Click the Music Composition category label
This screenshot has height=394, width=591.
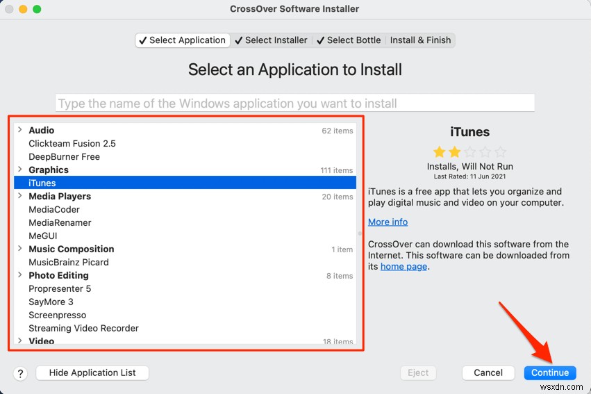click(72, 249)
